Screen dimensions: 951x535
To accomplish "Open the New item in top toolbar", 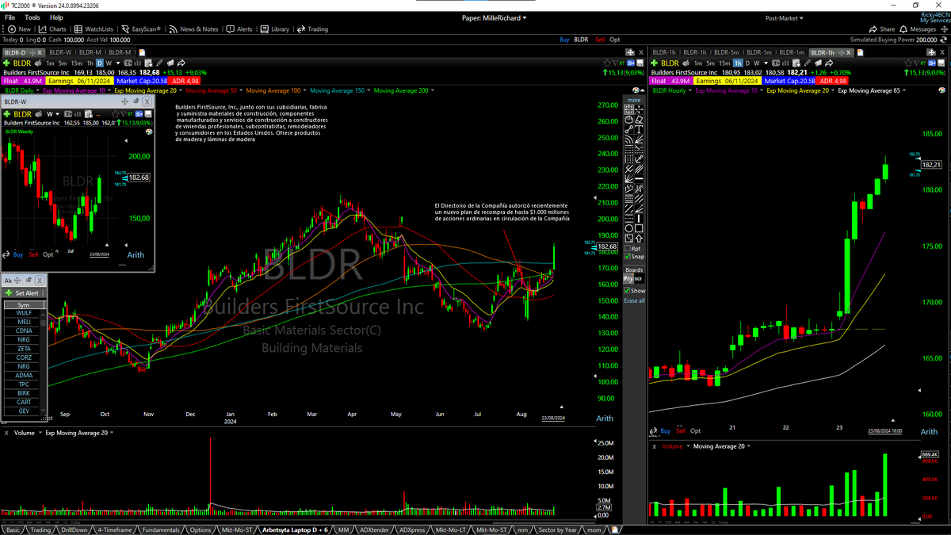I will click(x=18, y=29).
